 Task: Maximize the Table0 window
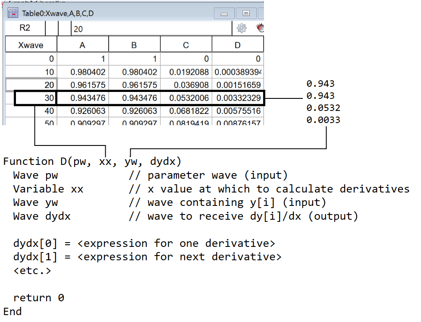(x=246, y=13)
